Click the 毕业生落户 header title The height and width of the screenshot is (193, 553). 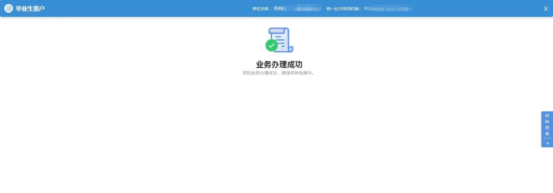click(x=30, y=9)
